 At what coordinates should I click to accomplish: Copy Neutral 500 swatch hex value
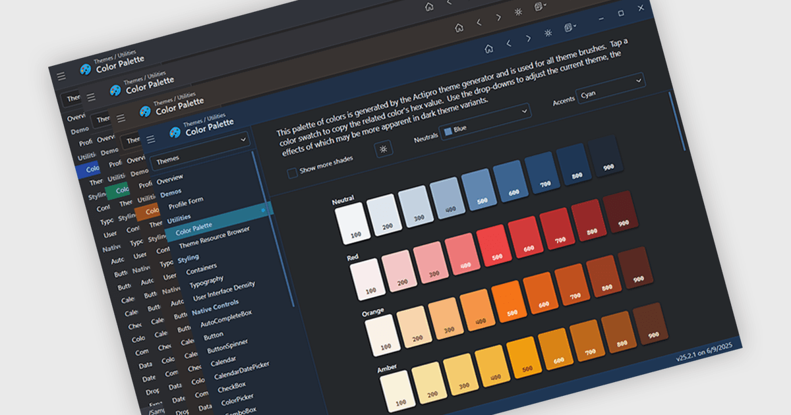point(478,190)
